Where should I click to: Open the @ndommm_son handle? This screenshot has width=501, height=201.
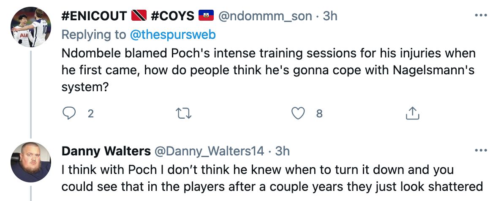click(x=265, y=16)
